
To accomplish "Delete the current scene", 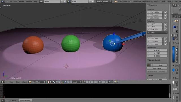I will point(92,1).
